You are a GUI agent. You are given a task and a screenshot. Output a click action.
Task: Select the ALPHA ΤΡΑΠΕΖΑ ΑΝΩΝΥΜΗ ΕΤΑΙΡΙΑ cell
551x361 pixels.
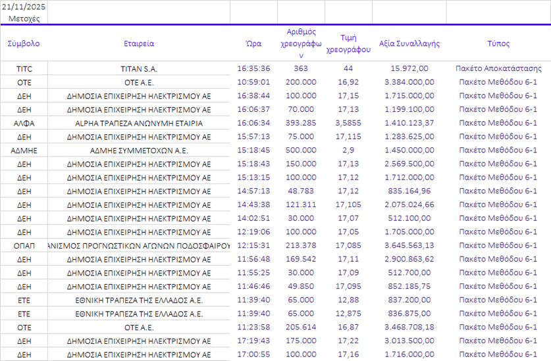[139, 123]
